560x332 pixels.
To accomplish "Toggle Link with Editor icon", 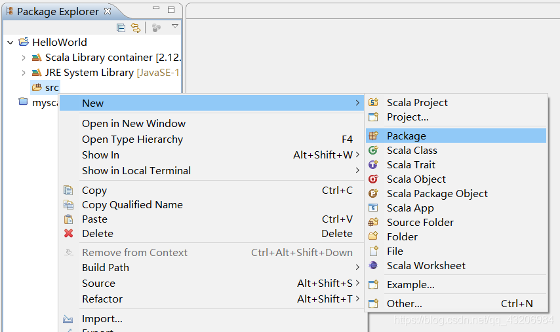I will click(x=136, y=28).
